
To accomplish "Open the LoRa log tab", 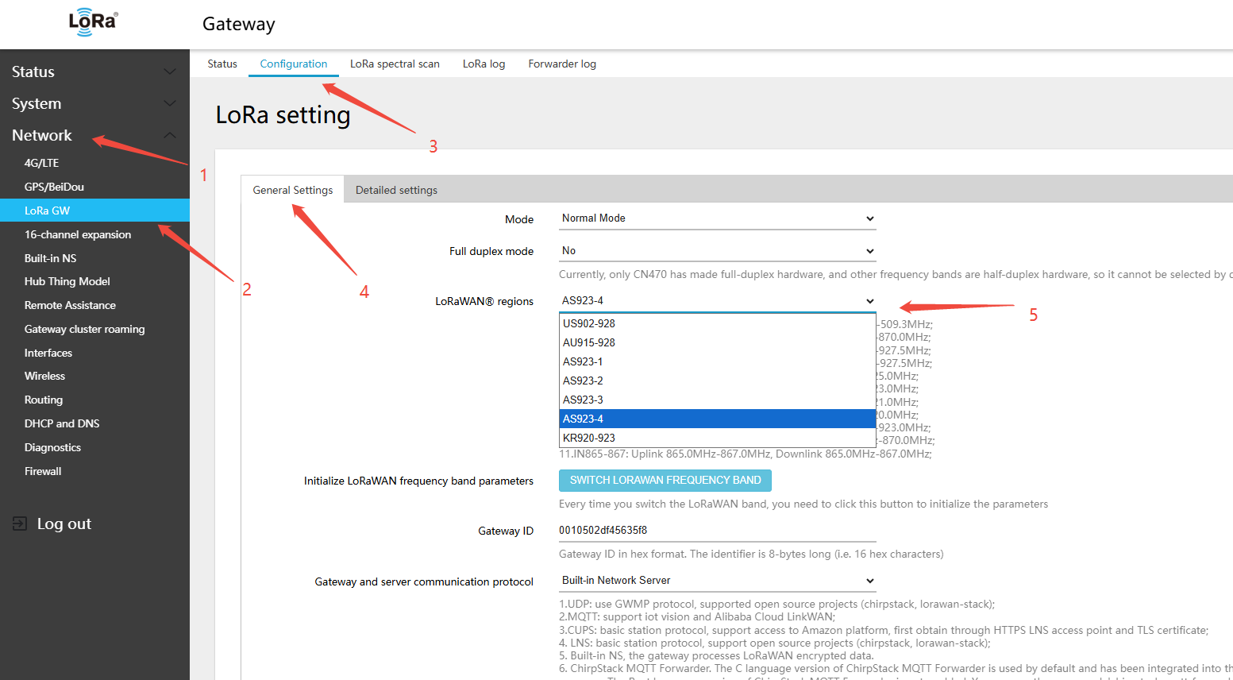I will pyautogui.click(x=484, y=64).
